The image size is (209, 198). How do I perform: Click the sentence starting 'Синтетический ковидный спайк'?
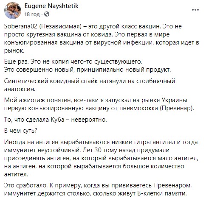tap(90, 85)
